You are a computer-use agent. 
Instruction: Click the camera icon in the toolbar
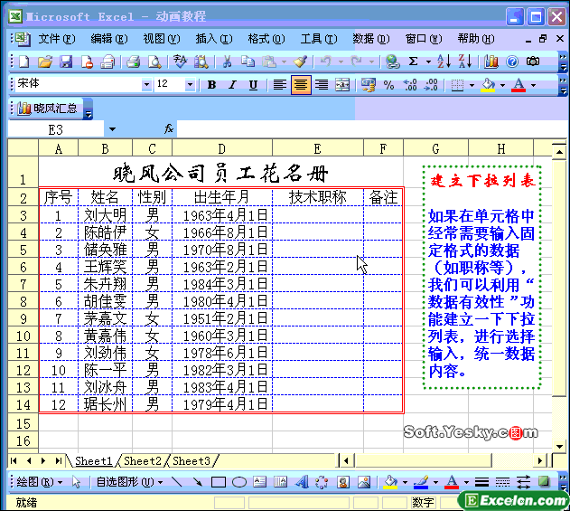coord(533,62)
